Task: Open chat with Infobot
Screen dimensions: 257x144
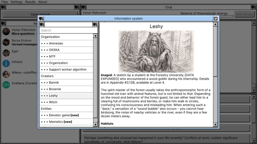Action: click(x=20, y=64)
